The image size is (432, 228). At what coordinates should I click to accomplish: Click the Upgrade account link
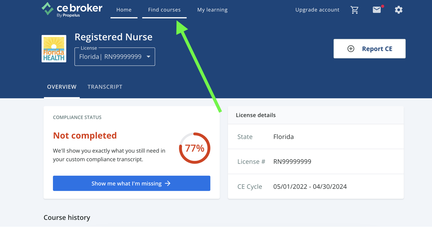pyautogui.click(x=317, y=10)
